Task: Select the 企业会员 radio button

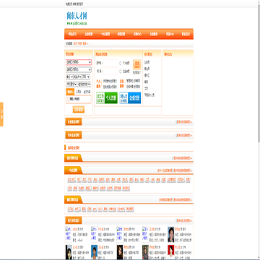Action: pos(121,71)
